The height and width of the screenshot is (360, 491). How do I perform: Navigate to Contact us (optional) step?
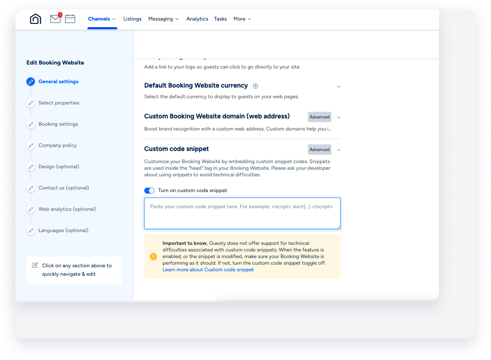pos(64,188)
